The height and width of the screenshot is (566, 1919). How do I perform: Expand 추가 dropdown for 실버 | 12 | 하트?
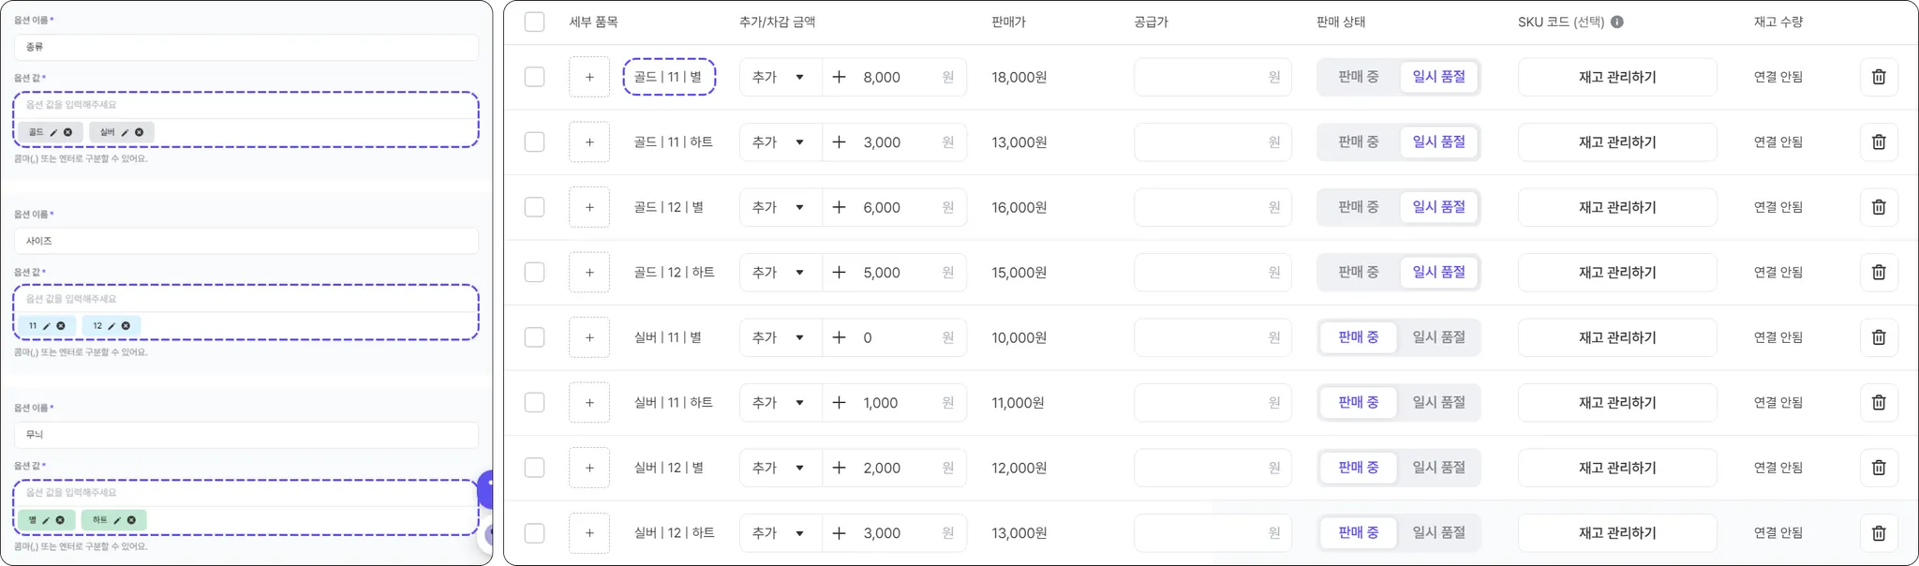coord(780,533)
